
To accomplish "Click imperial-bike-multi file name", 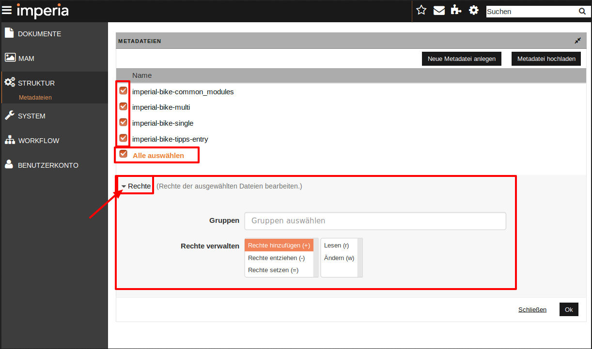I will 161,107.
